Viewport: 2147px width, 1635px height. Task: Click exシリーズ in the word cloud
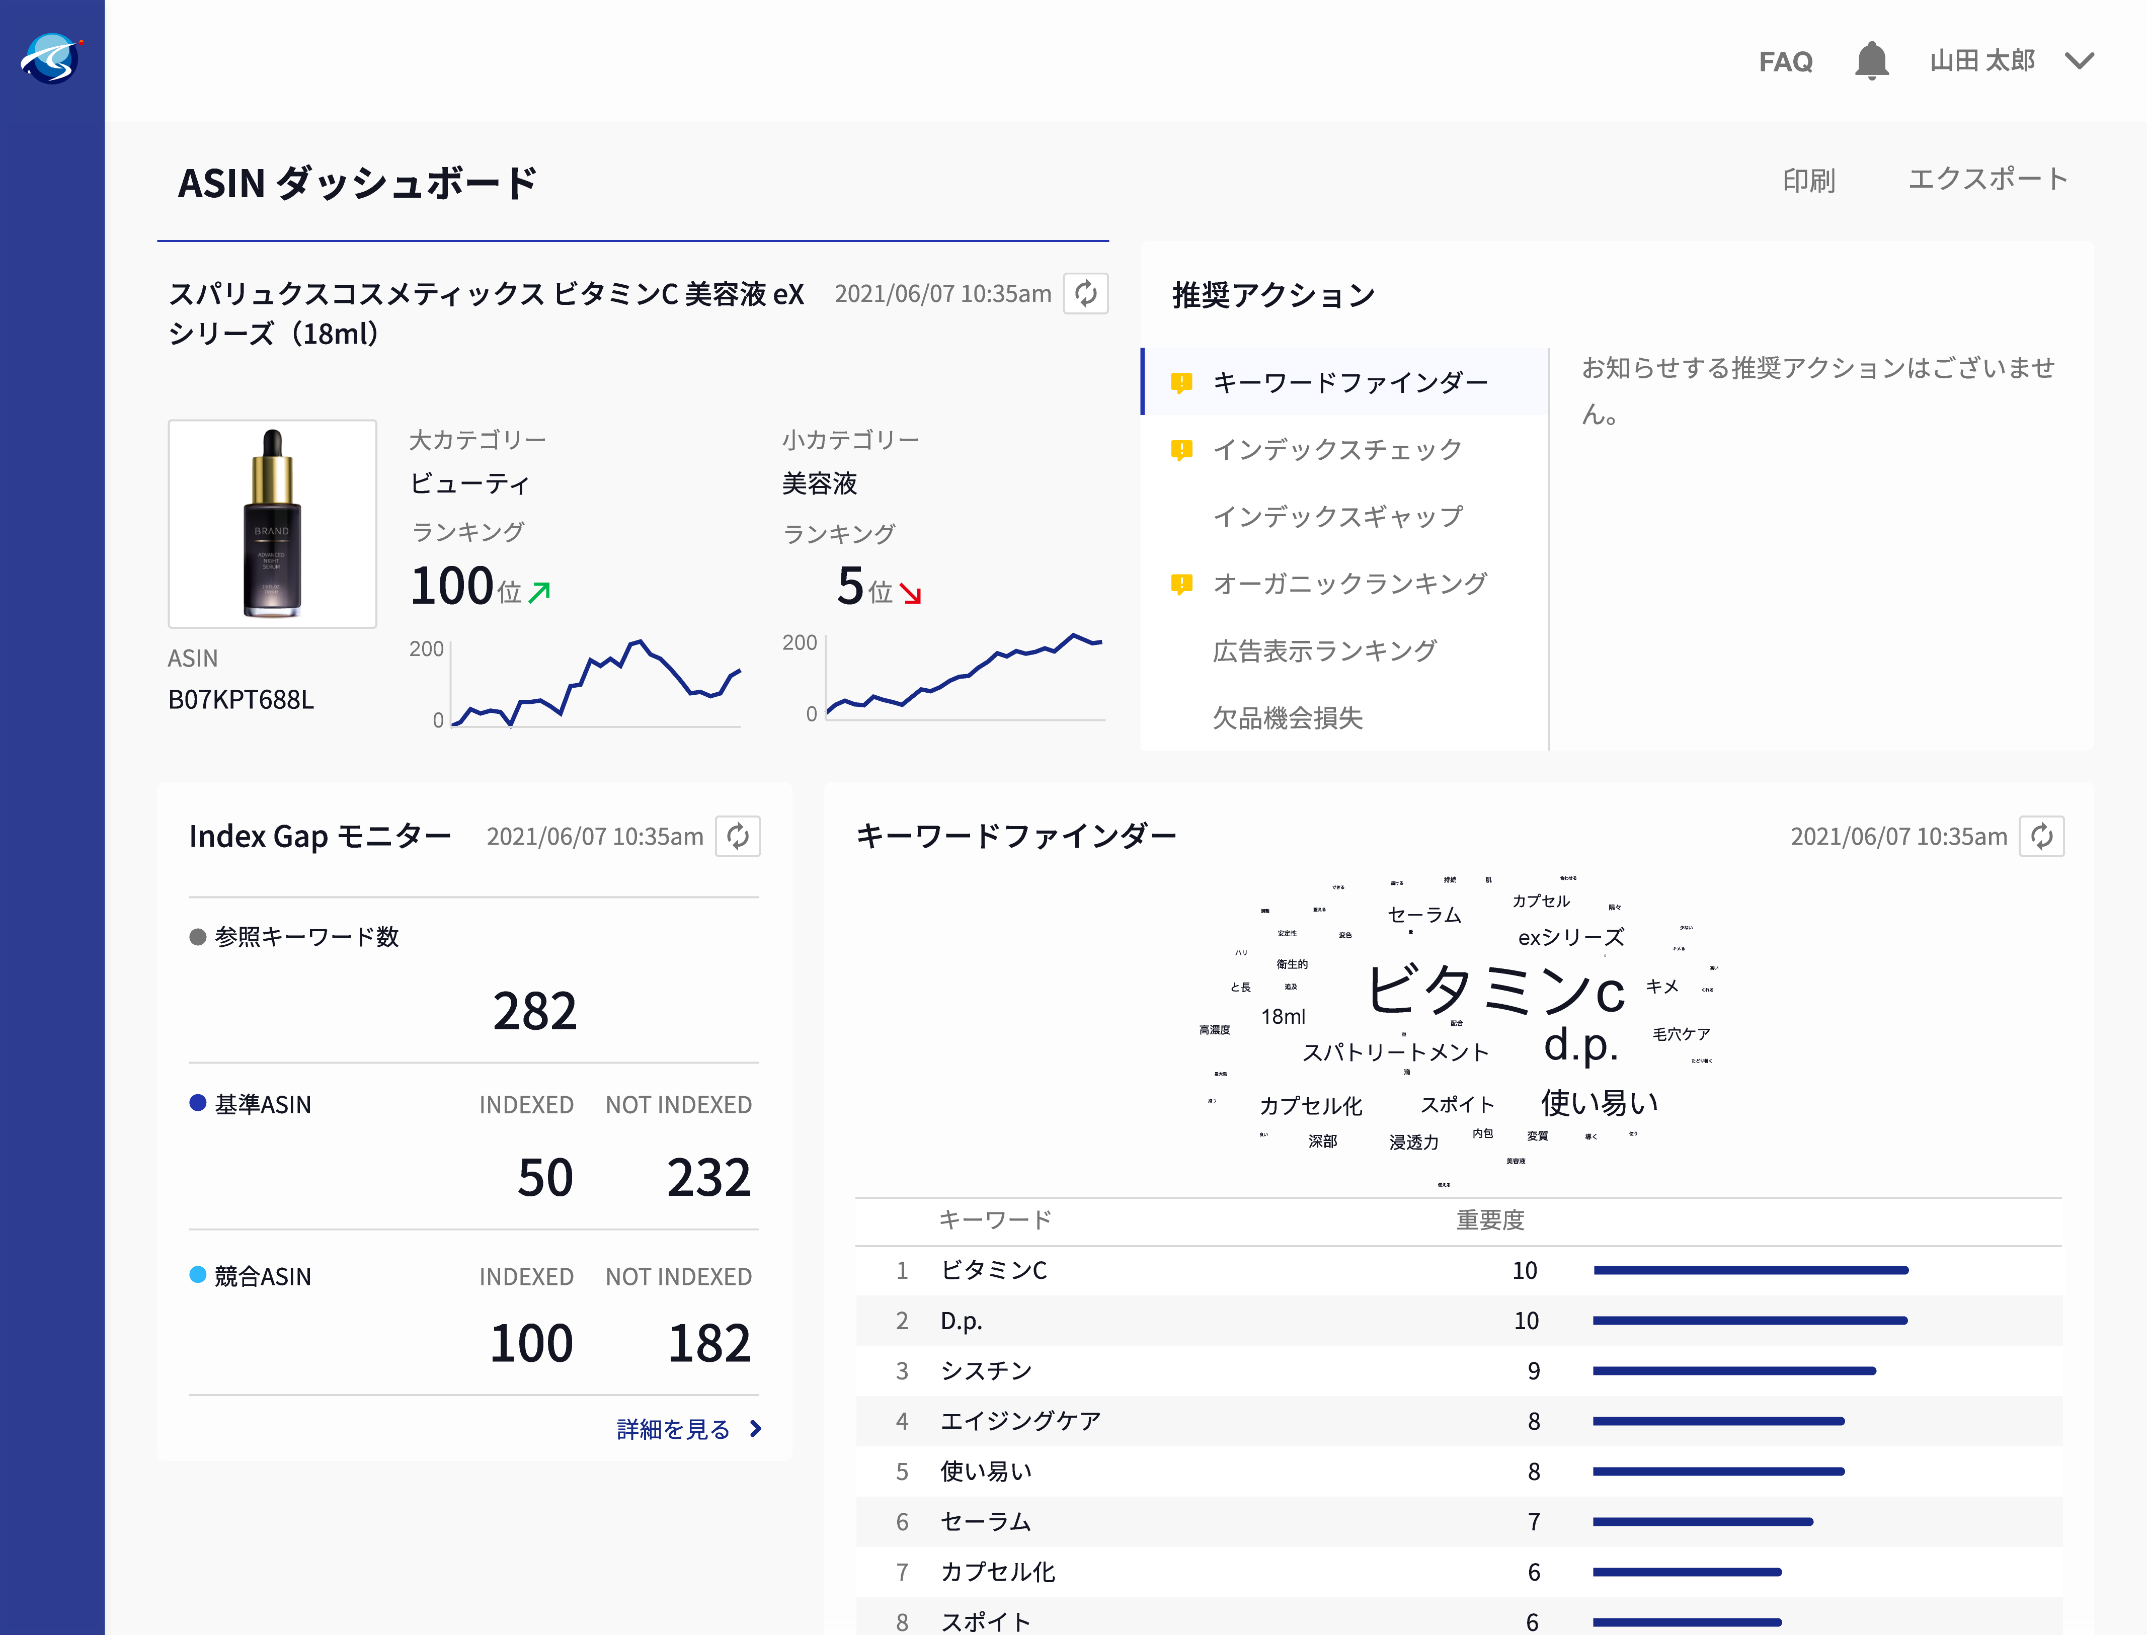coord(1571,937)
